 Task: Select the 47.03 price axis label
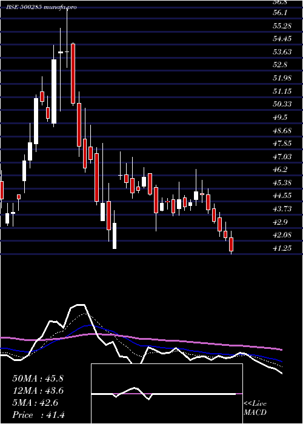pos(282,156)
